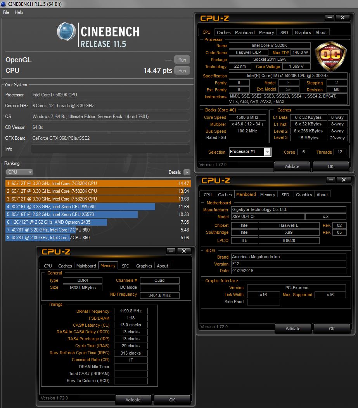Select Caches tab in CPU-Z Mainboard window

tap(225, 195)
